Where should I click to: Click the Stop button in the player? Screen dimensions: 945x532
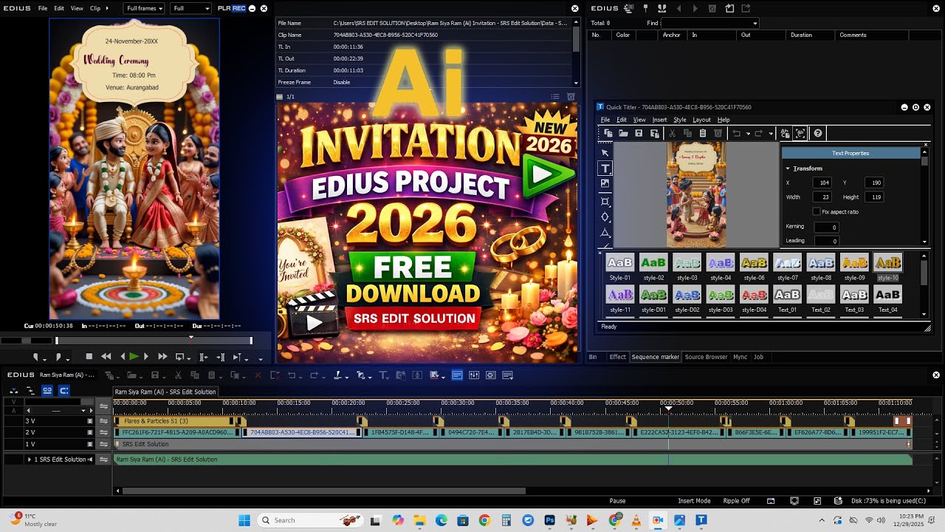[x=89, y=357]
